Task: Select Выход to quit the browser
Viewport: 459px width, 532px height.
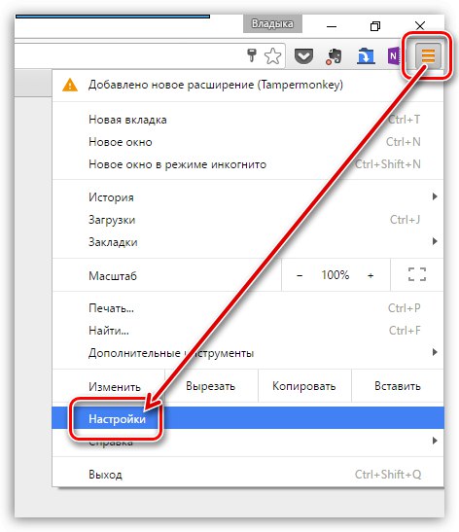Action: pos(248,474)
